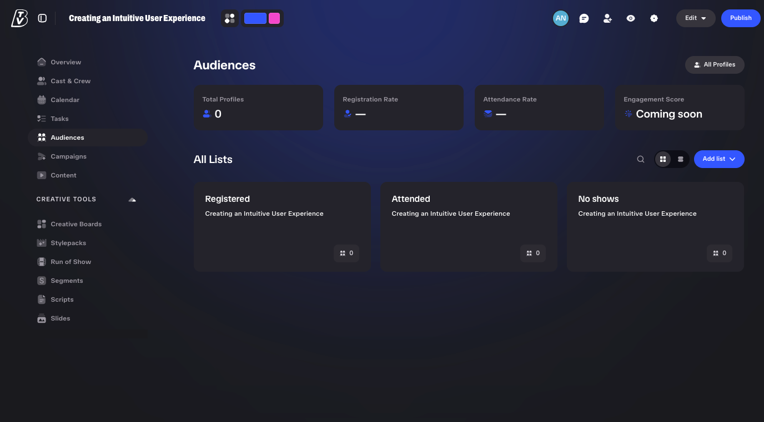Expand the Add list dropdown
The image size is (764, 422).
[x=719, y=159]
